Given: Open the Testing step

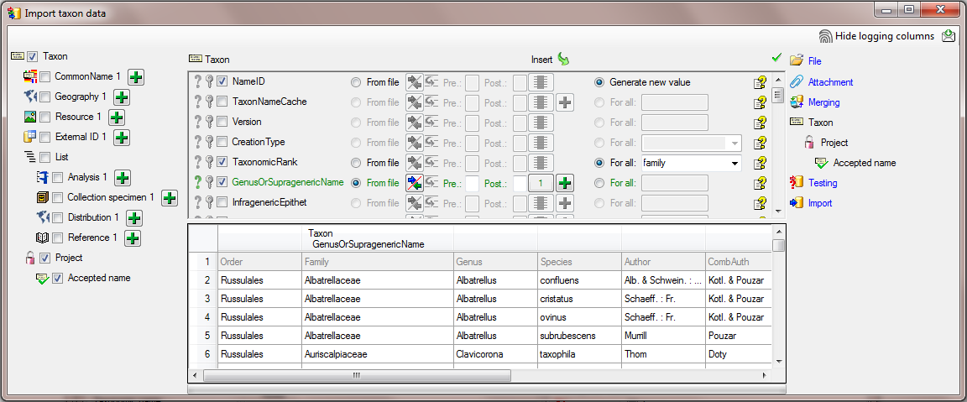Looking at the screenshot, I should [822, 183].
